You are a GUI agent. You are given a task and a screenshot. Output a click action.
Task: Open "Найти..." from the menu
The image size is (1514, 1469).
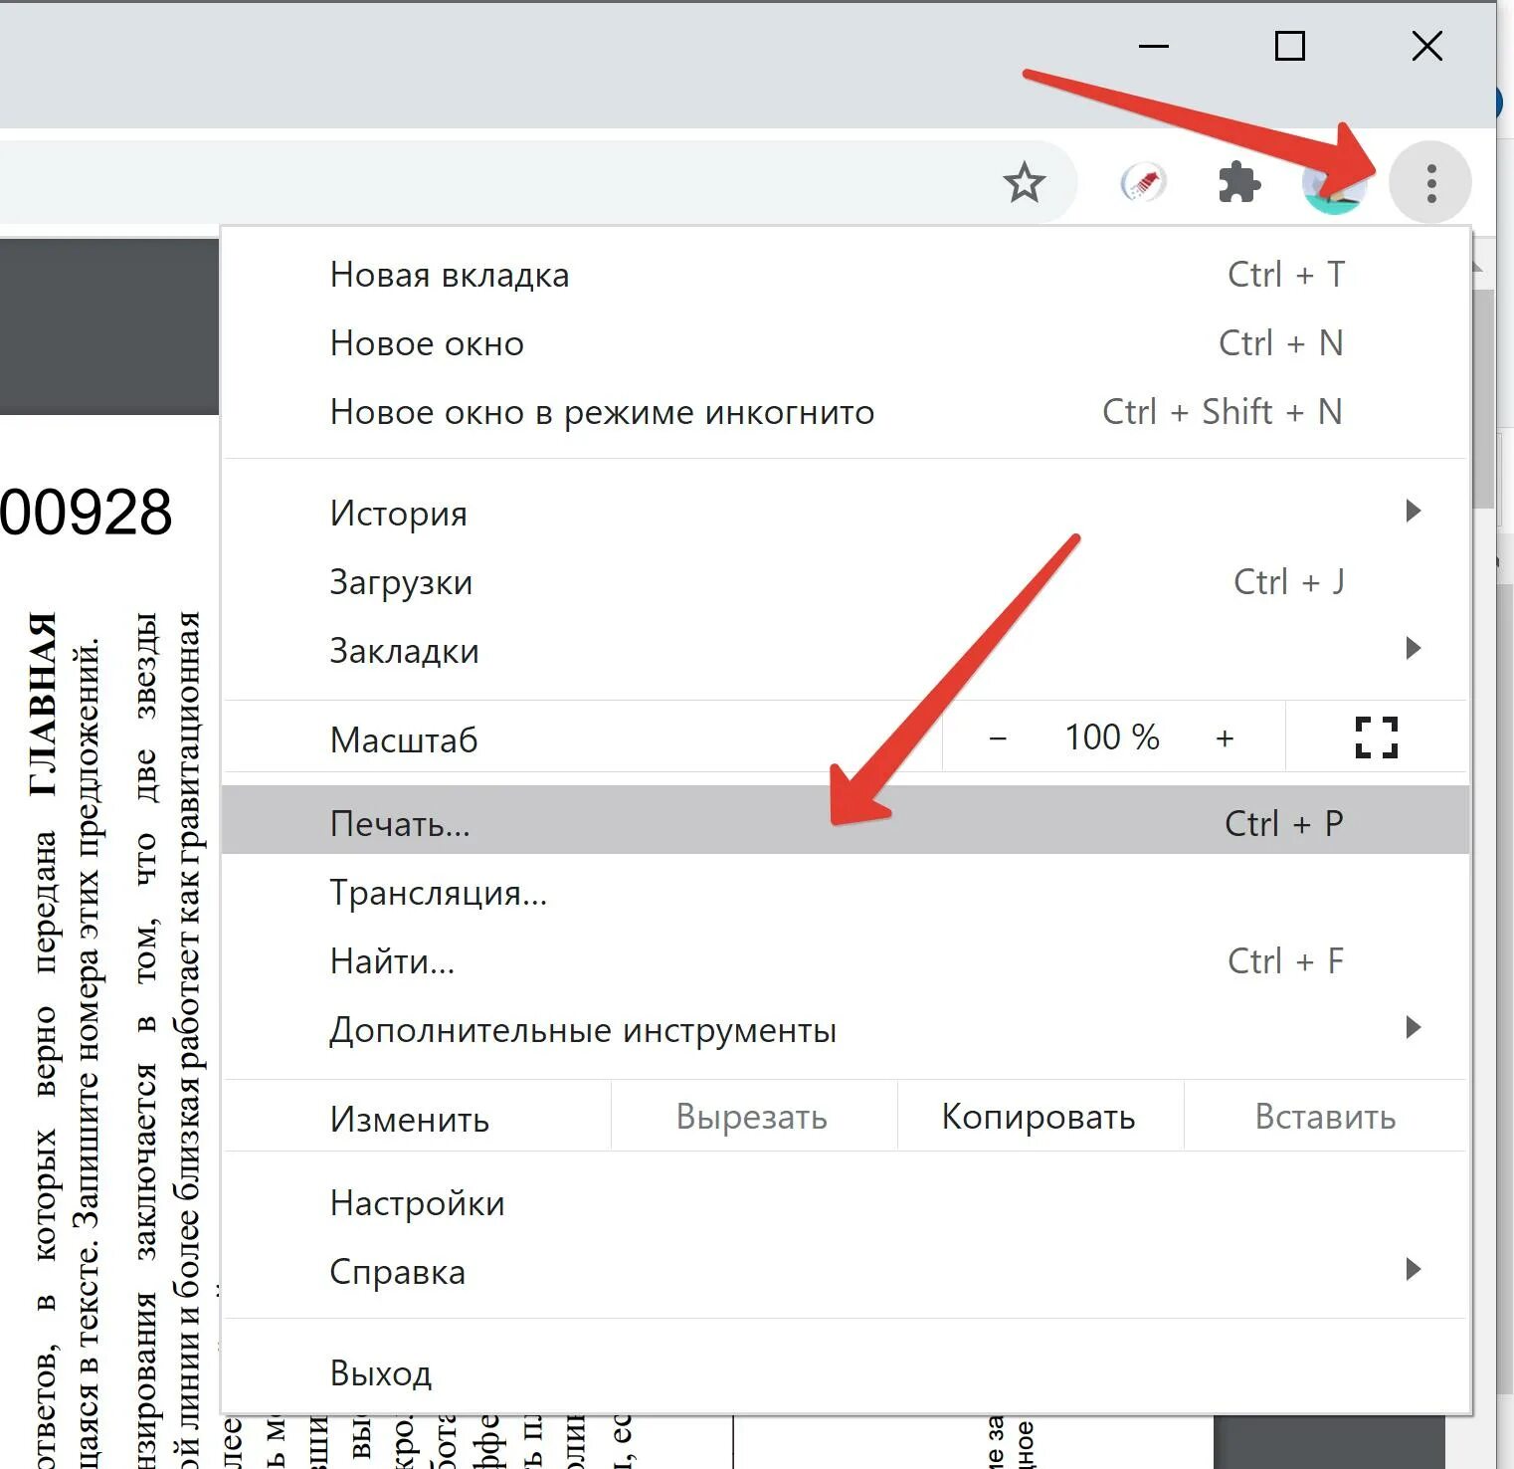click(x=845, y=961)
